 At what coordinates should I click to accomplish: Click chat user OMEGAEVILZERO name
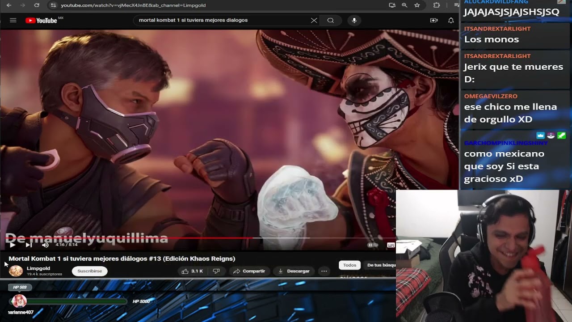[491, 96]
